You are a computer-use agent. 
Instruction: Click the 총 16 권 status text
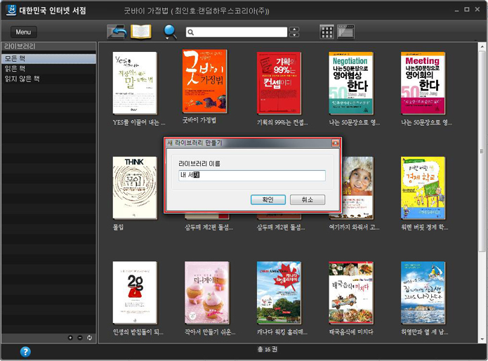(268, 350)
